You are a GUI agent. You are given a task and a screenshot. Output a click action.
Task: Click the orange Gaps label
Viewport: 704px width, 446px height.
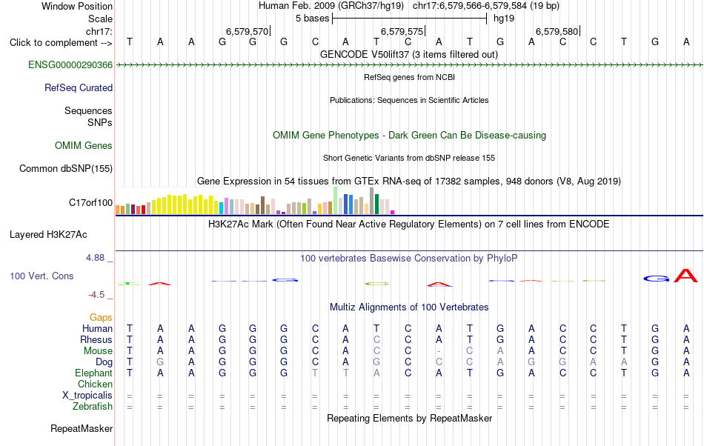(101, 317)
